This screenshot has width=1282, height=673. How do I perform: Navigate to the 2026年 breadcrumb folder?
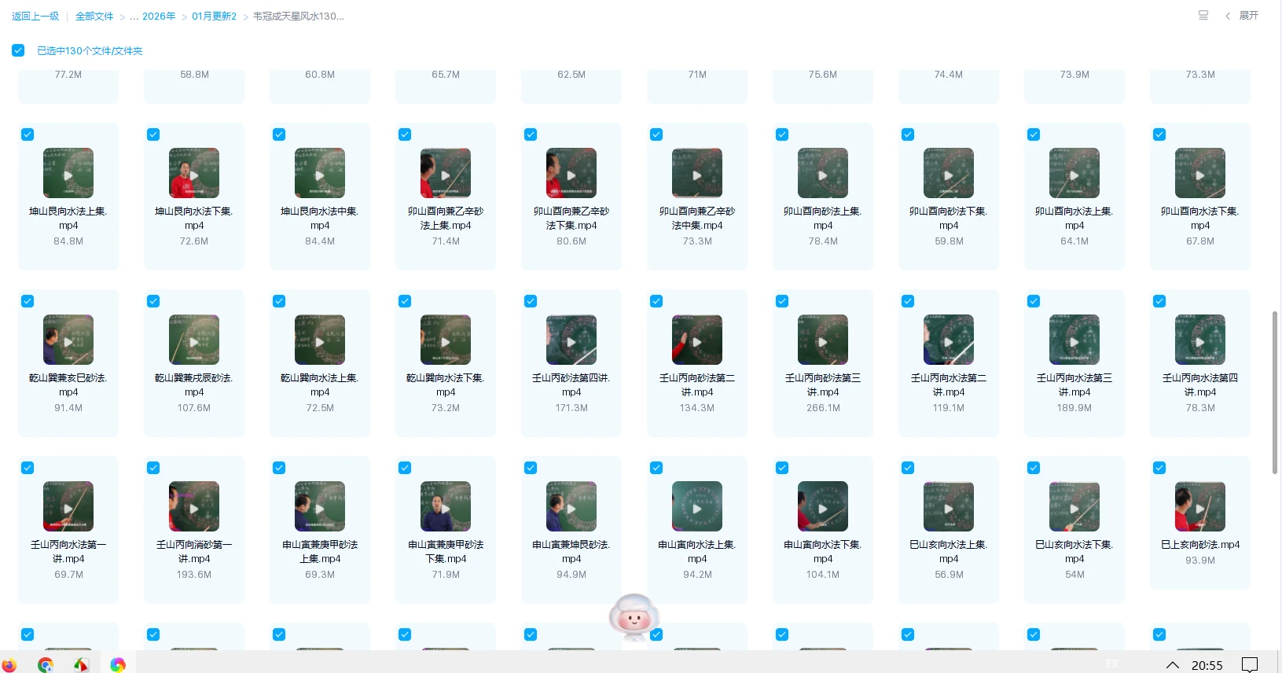pyautogui.click(x=159, y=16)
